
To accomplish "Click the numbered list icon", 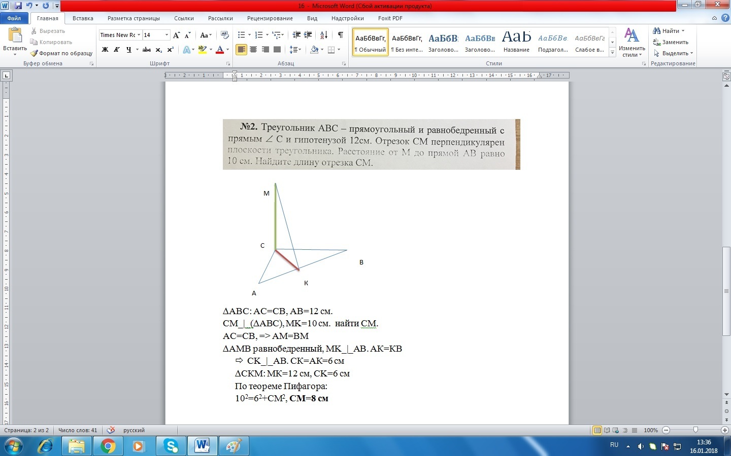I will pyautogui.click(x=259, y=35).
